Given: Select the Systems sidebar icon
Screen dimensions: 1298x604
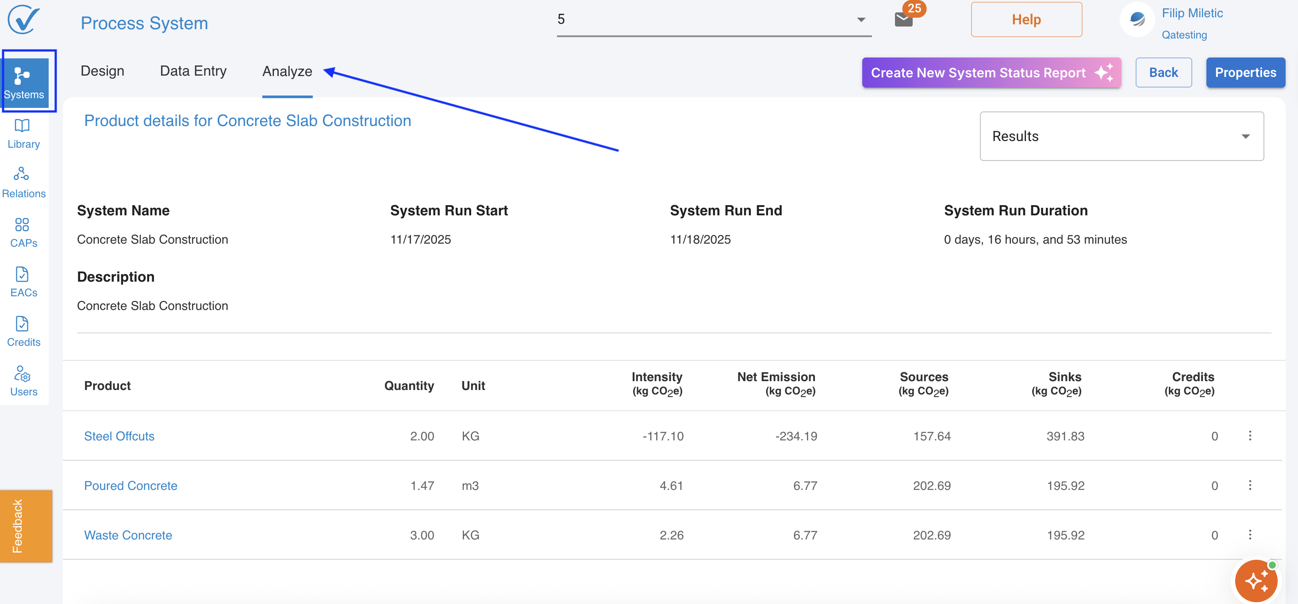Looking at the screenshot, I should (24, 82).
